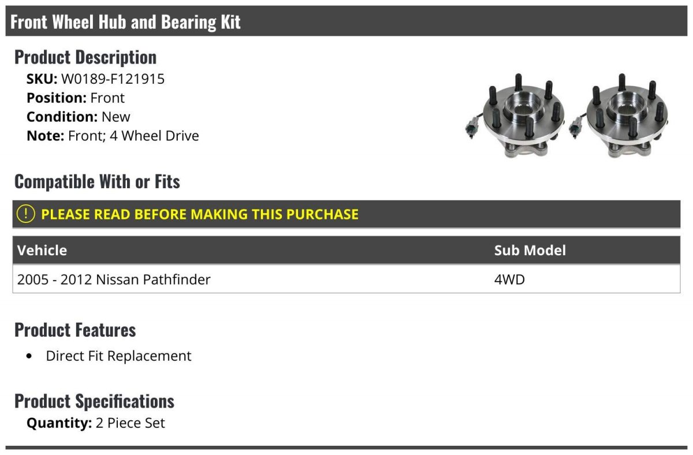
Task: Click the Note: Front; 4 Wheel Drive line
Action: [x=113, y=136]
